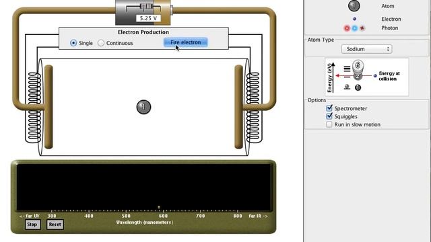Select Single electron production mode
Image resolution: width=431 pixels, height=242 pixels.
(73, 43)
